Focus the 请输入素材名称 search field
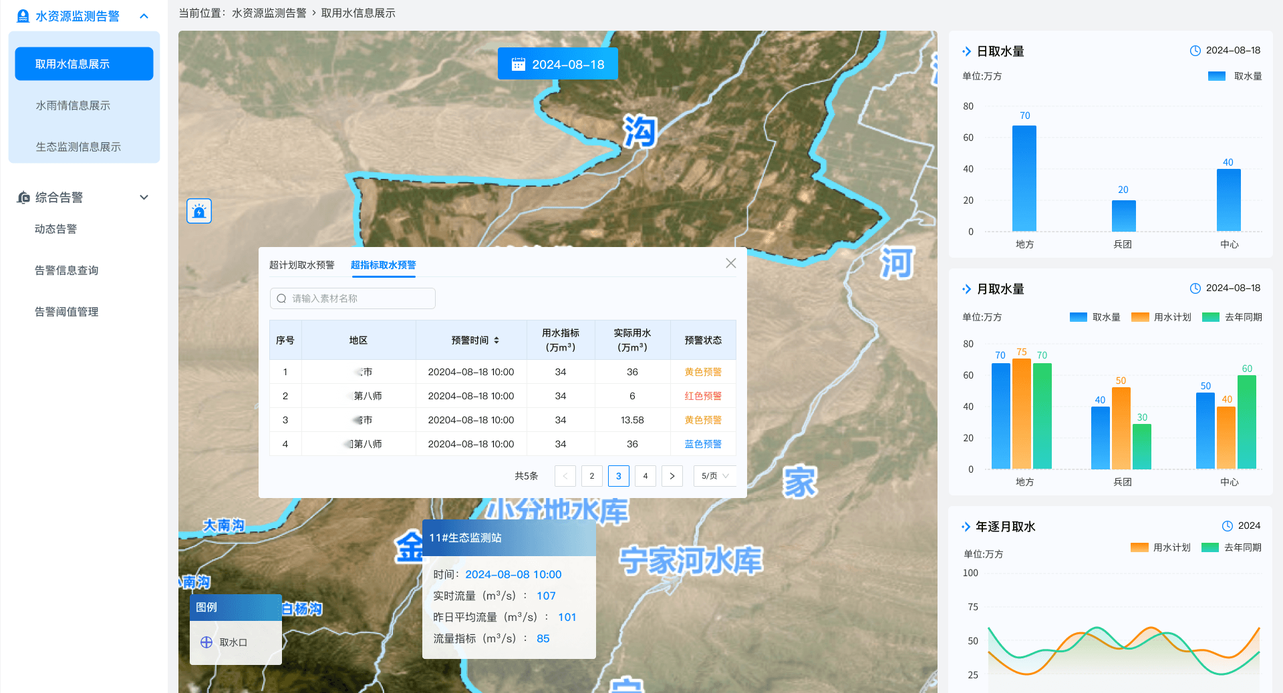The image size is (1283, 693). point(353,298)
